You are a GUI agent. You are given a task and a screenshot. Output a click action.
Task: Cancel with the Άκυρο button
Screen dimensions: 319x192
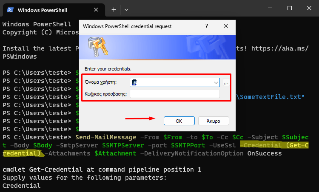(x=214, y=121)
